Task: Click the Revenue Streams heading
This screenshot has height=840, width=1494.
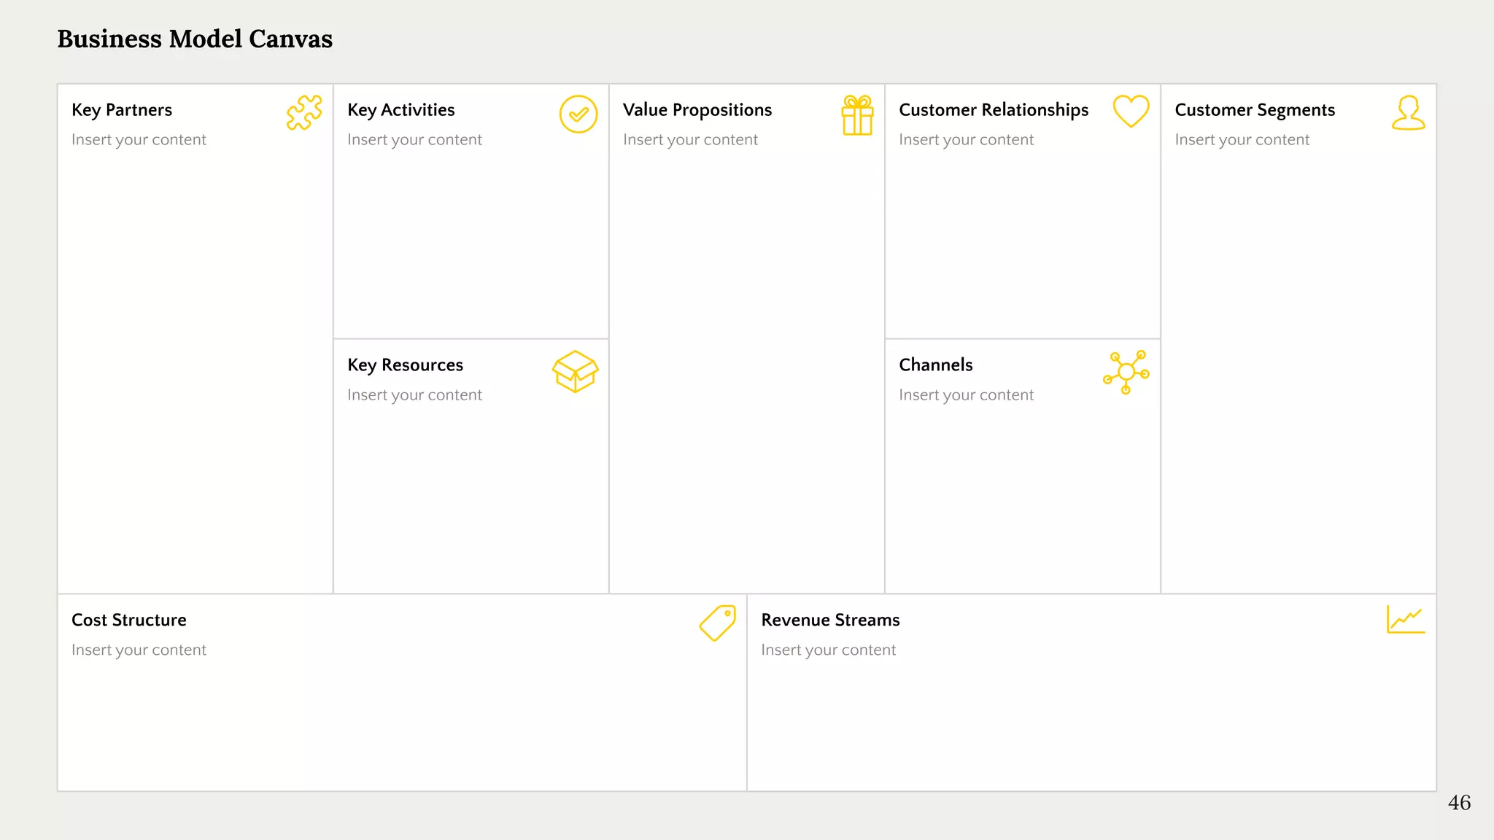Action: 830,620
